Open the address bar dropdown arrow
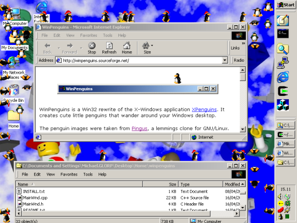Image resolution: width=297 pixels, height=223 pixels. (224, 61)
